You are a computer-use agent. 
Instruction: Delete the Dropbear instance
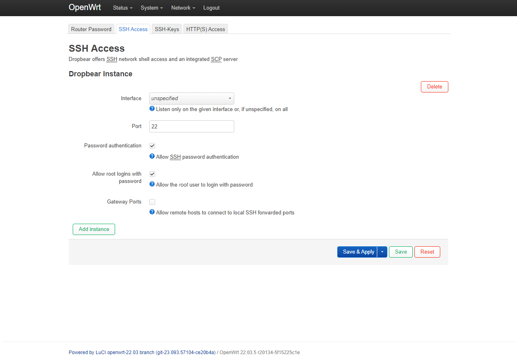pyautogui.click(x=434, y=87)
